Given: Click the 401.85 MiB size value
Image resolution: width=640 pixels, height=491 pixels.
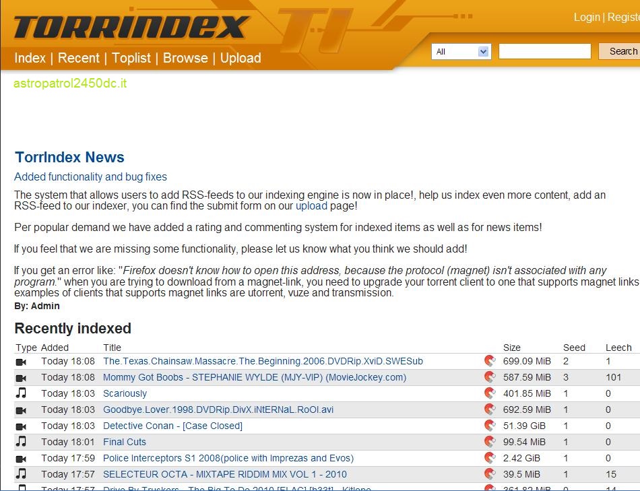Looking at the screenshot, I should click(x=527, y=393).
